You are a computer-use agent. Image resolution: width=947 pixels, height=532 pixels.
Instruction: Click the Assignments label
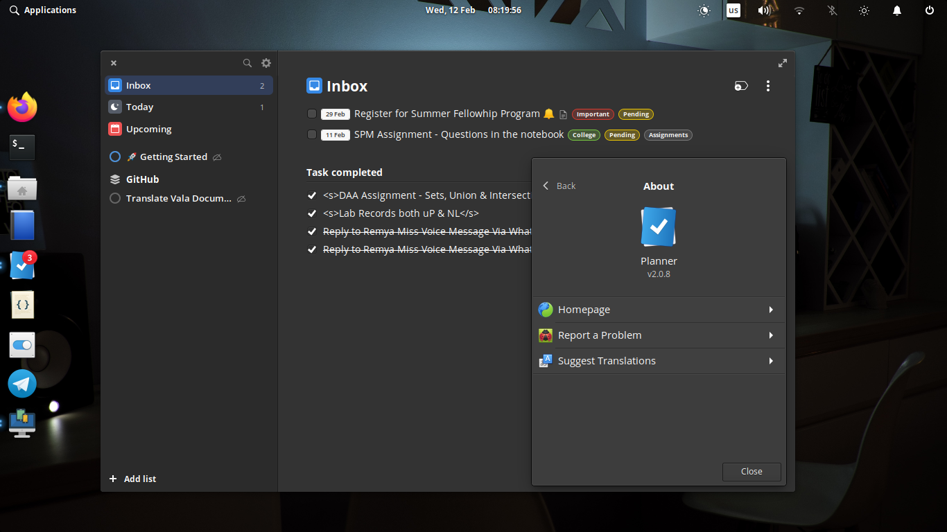(x=668, y=135)
